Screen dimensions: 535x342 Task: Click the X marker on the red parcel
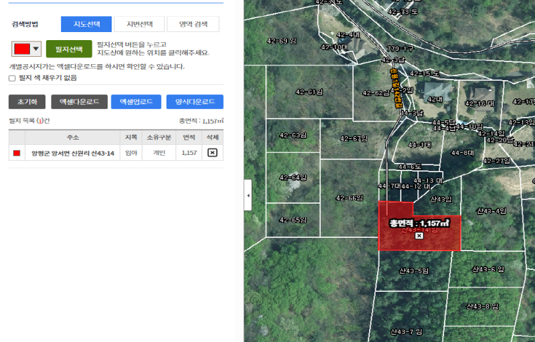(419, 236)
